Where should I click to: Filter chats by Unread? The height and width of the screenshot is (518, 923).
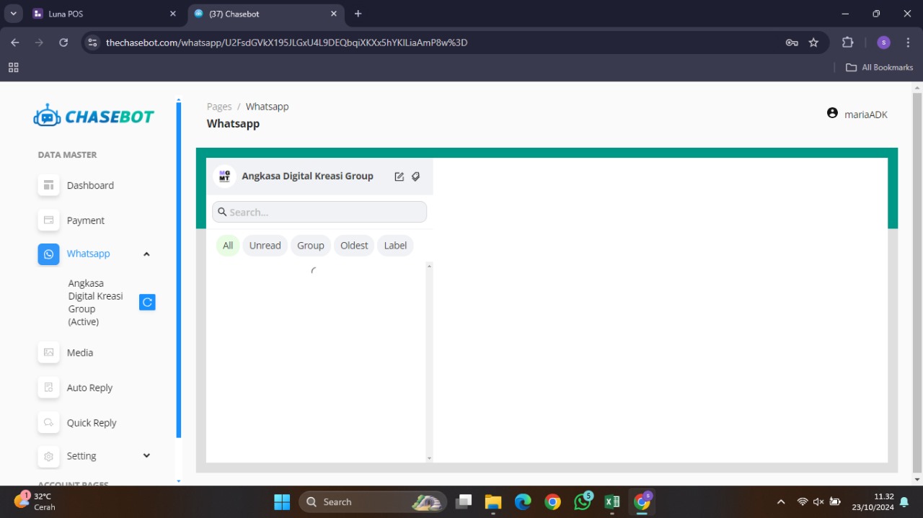[265, 246]
